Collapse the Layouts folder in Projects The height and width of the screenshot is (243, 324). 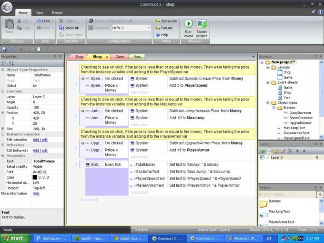[268, 67]
